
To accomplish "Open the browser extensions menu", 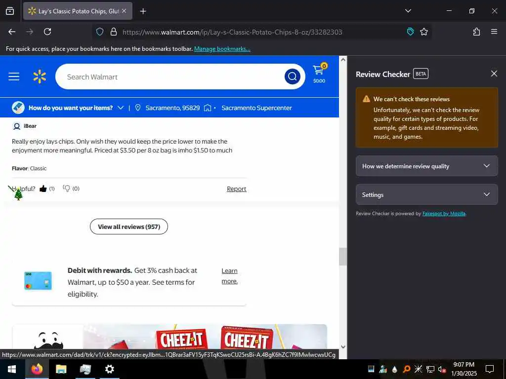I will pyautogui.click(x=476, y=32).
